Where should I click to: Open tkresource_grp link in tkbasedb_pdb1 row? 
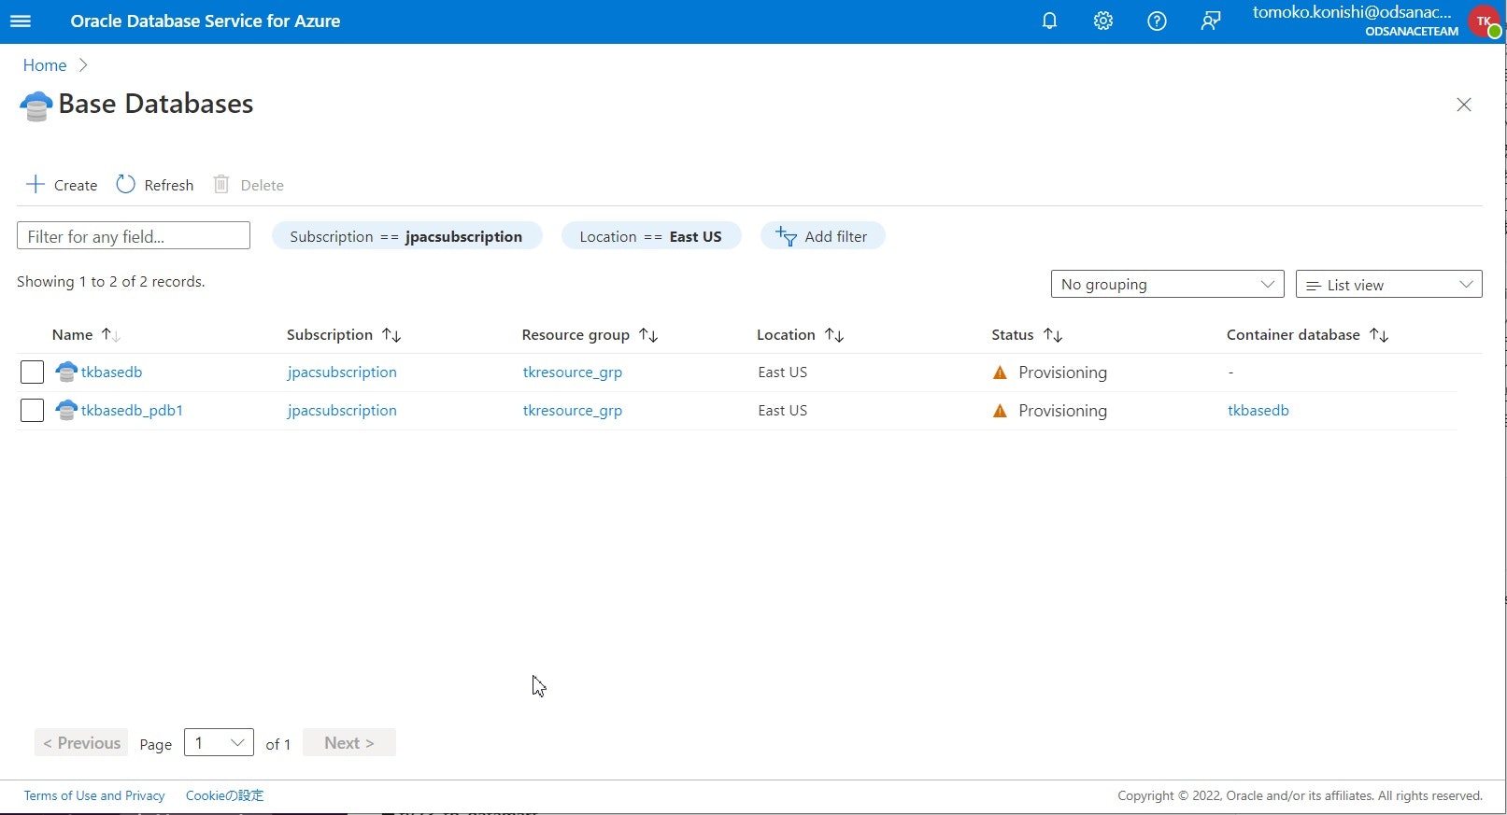[x=573, y=410]
